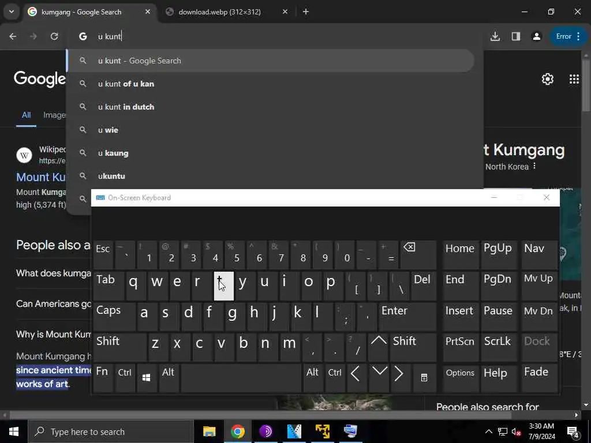Image resolution: width=591 pixels, height=443 pixels.
Task: Close the download.webp tab
Action: point(285,12)
